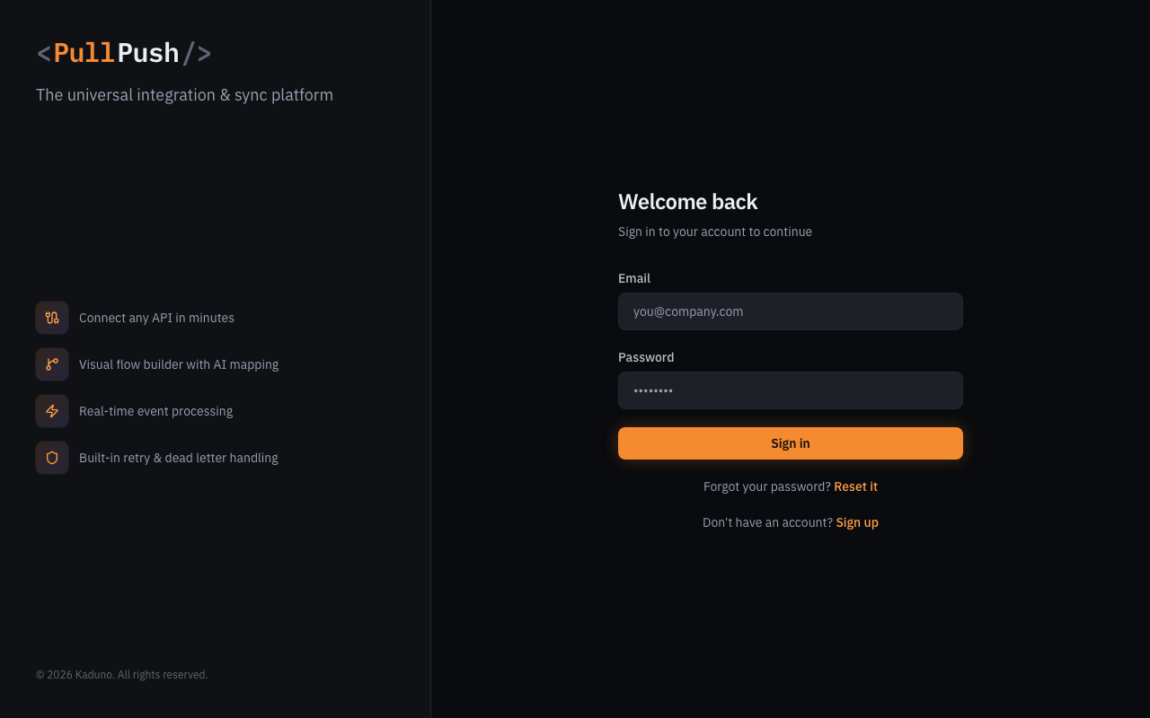This screenshot has height=718, width=1150.
Task: Click the Kaduno copyright footer text
Action: (122, 675)
